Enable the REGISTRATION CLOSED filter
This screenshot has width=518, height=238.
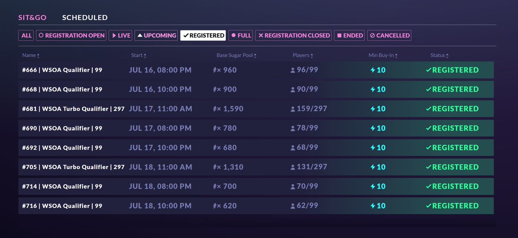pos(294,35)
